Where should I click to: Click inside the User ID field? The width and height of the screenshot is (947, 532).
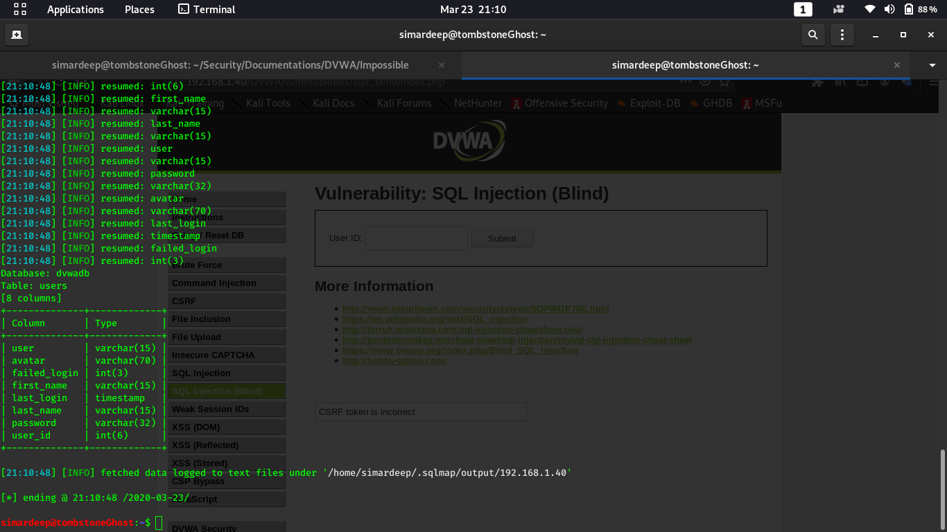[416, 238]
